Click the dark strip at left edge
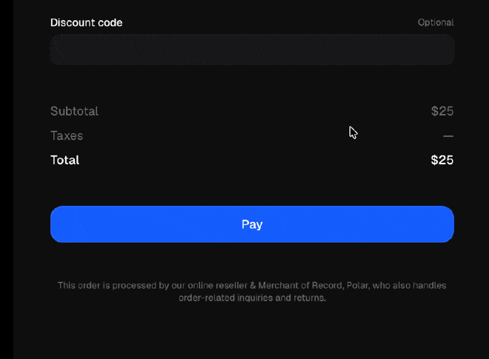The image size is (489, 359). (6, 179)
